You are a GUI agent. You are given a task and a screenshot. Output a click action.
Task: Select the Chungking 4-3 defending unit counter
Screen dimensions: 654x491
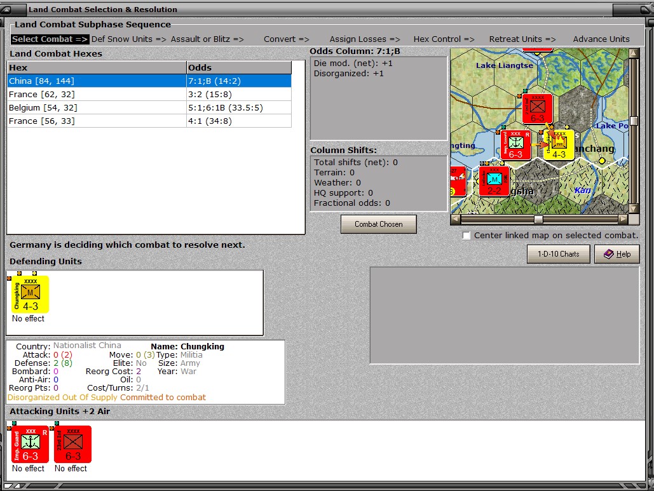coord(30,294)
